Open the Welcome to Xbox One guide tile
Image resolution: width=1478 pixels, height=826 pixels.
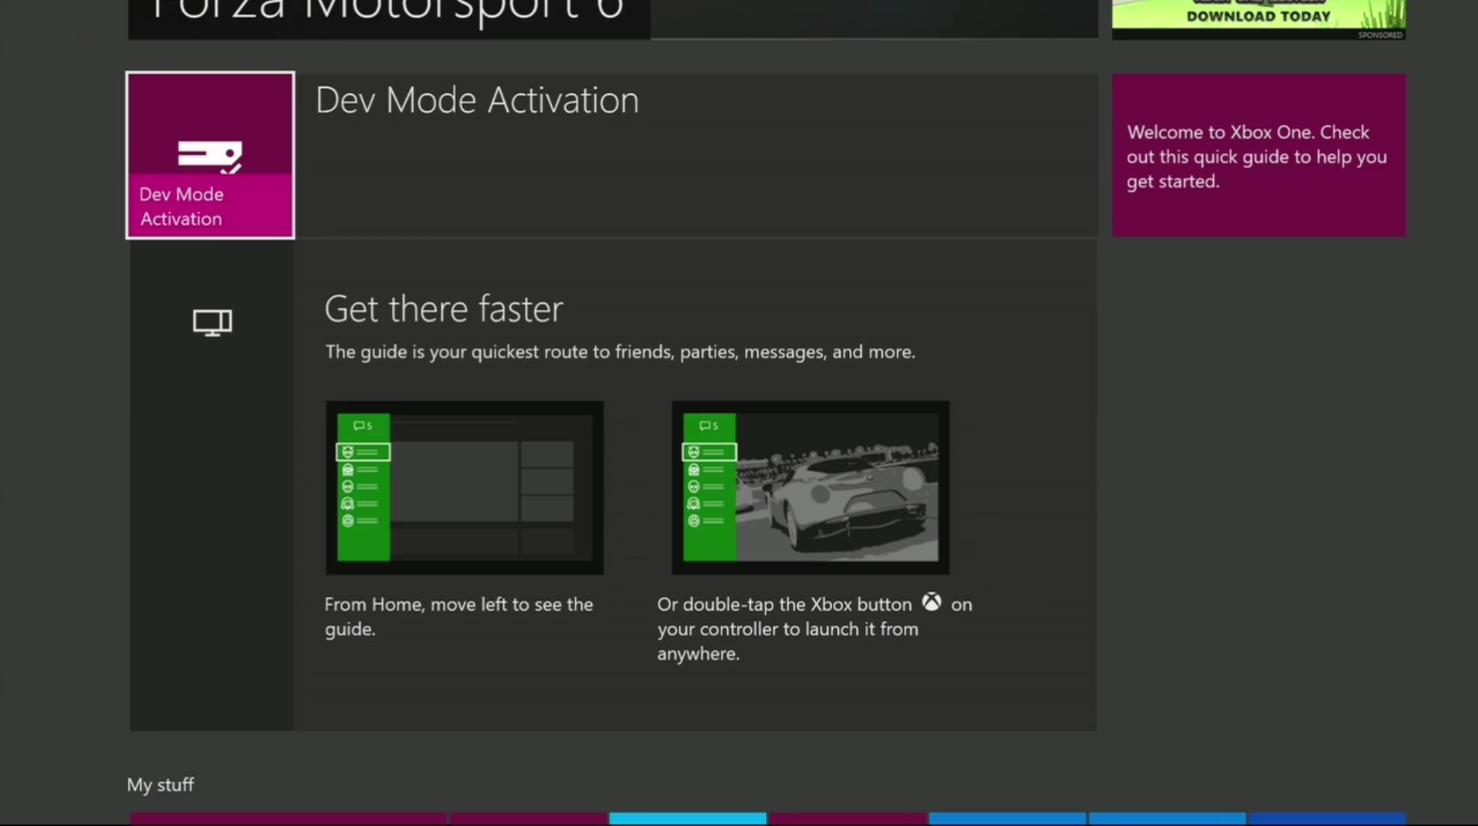(1258, 155)
